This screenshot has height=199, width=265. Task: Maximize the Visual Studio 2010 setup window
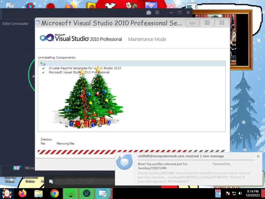pos(207,23)
